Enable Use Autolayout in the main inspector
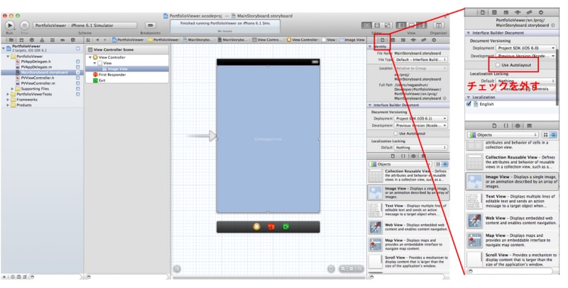The width and height of the screenshot is (568, 288). [395, 133]
